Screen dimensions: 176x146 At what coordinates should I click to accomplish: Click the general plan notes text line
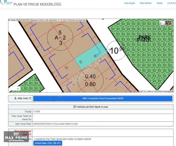(62, 139)
